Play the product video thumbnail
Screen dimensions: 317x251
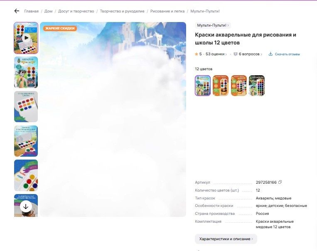[x=26, y=38]
